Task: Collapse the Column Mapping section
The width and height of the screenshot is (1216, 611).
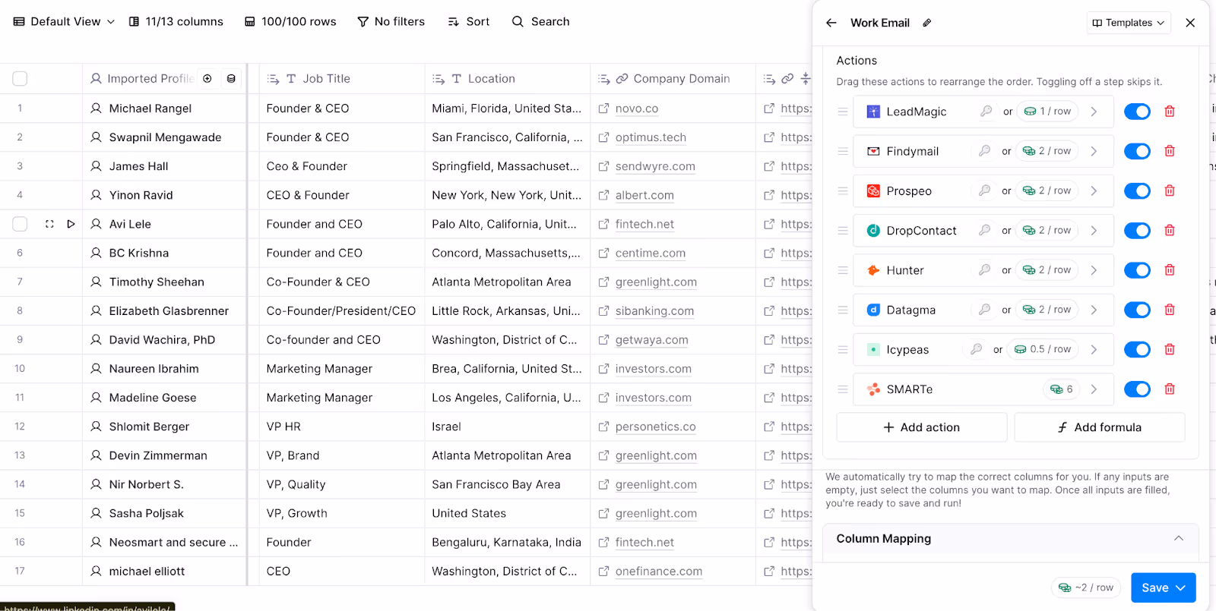Action: [x=1179, y=538]
